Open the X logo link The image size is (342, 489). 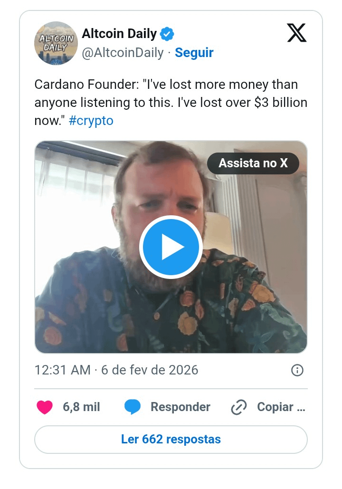(x=297, y=33)
